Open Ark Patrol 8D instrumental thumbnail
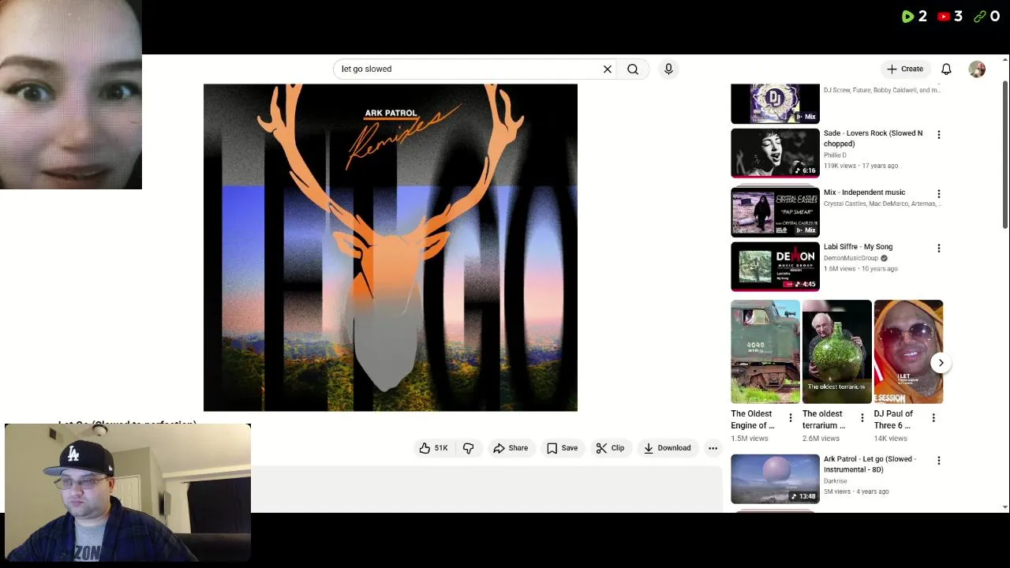This screenshot has height=568, width=1010. pos(775,479)
